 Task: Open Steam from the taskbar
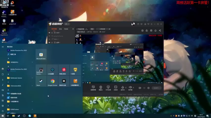point(19,116)
